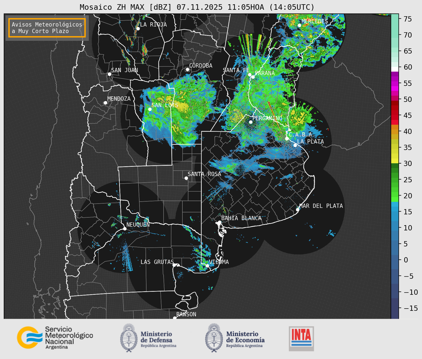Click the MAR DEL PLATA label text
The width and height of the screenshot is (422, 359).
point(321,206)
